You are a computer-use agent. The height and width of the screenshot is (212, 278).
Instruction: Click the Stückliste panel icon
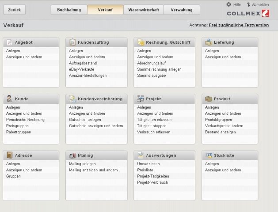[209, 155]
